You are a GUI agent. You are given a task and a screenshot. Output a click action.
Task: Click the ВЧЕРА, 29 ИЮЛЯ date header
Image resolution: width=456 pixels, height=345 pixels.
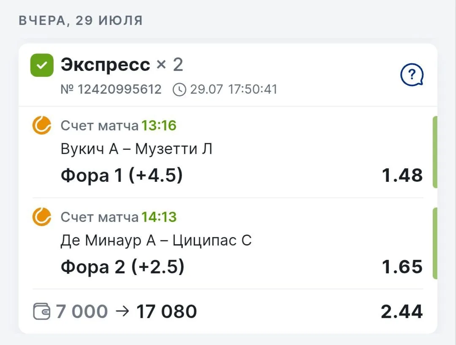81,21
